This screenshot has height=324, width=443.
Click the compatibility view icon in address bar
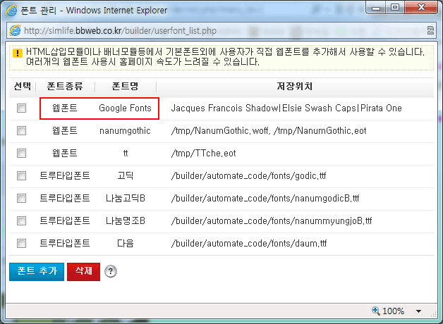430,31
